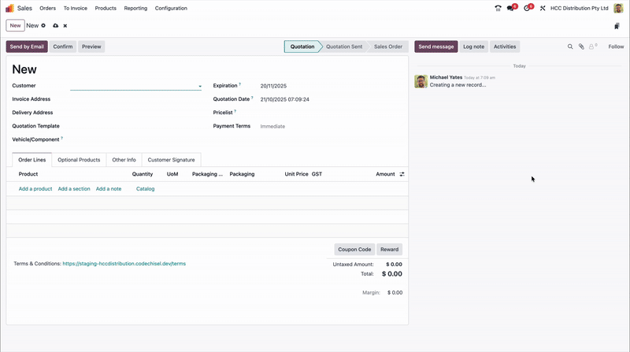This screenshot has height=352, width=630.
Task: Open the Configuration menu
Action: point(171,8)
